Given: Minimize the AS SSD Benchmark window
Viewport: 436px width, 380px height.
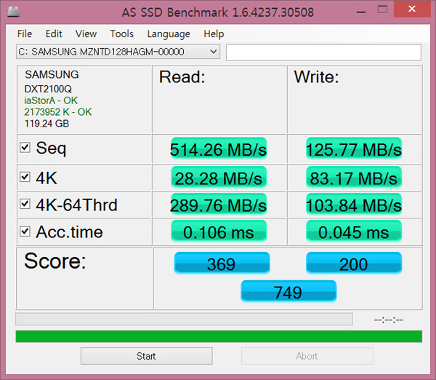Looking at the screenshot, I should pos(361,12).
